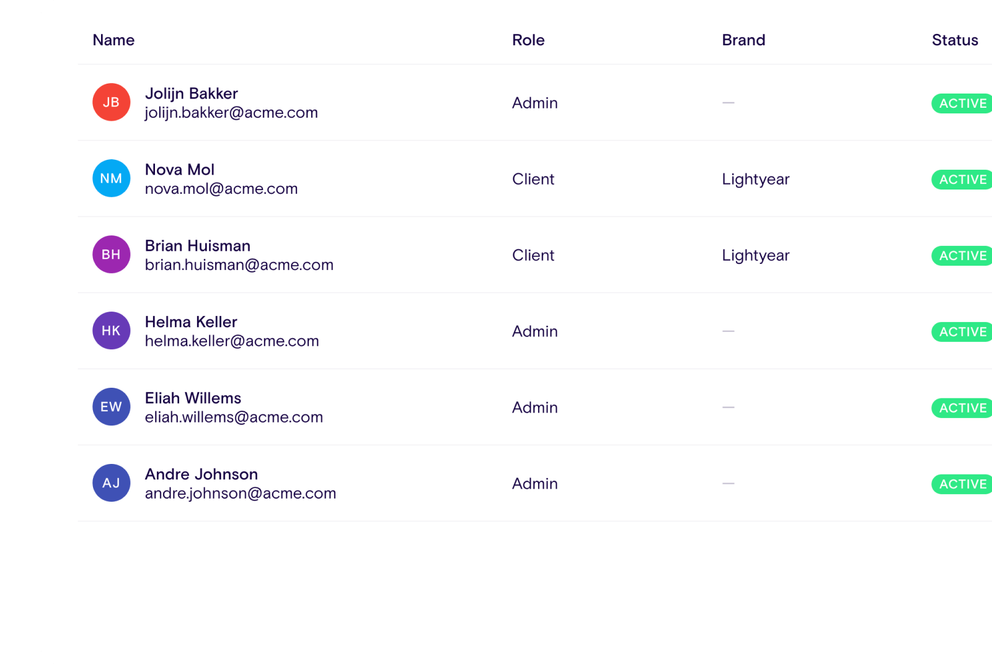This screenshot has height=664, width=992.
Task: Click the helma.keller@acme.com email
Action: 232,341
